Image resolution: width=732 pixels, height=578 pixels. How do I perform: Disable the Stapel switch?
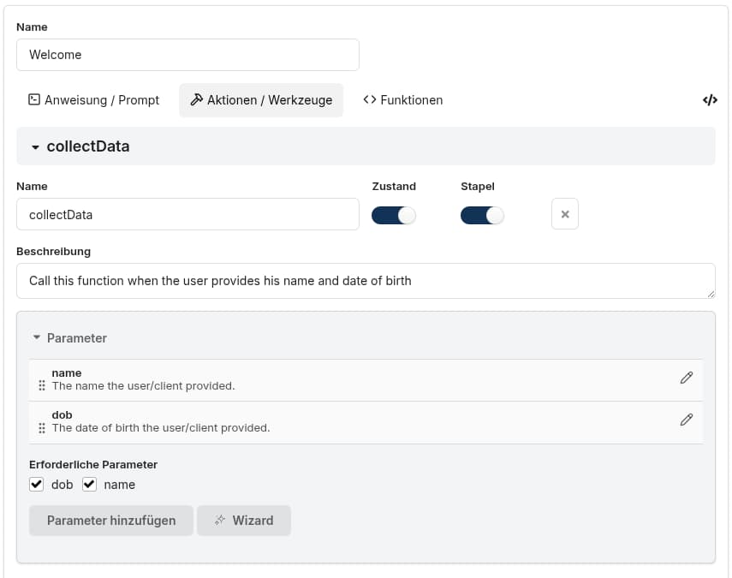482,215
